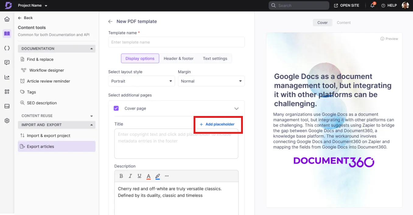The height and width of the screenshot is (215, 413).
Task: Click the search magnifier icon
Action: (x=273, y=5)
